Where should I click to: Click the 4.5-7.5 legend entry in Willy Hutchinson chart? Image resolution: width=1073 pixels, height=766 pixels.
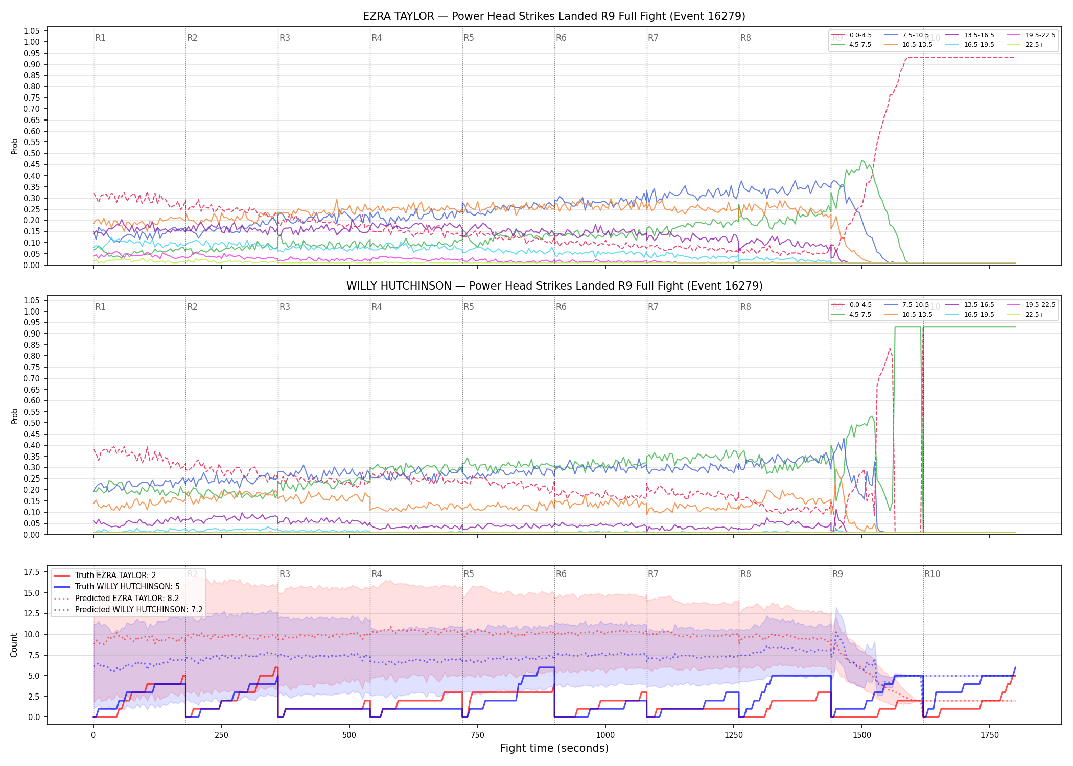pyautogui.click(x=852, y=315)
